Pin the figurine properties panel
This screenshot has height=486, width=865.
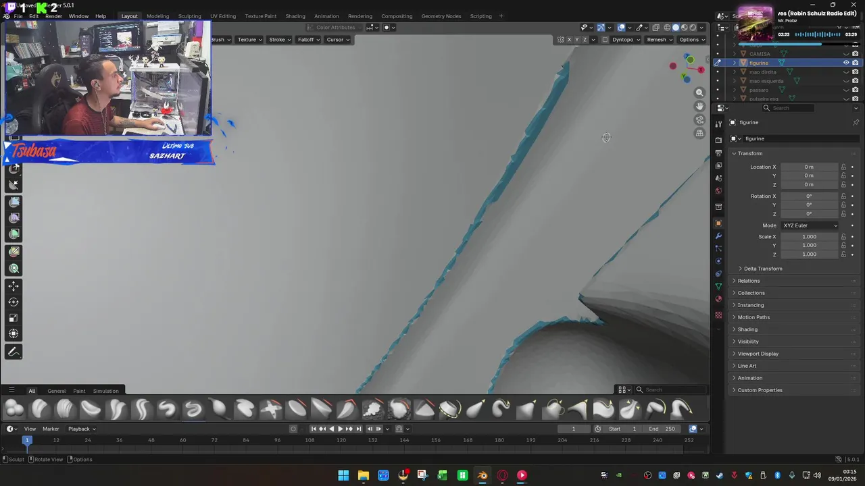[x=856, y=122]
